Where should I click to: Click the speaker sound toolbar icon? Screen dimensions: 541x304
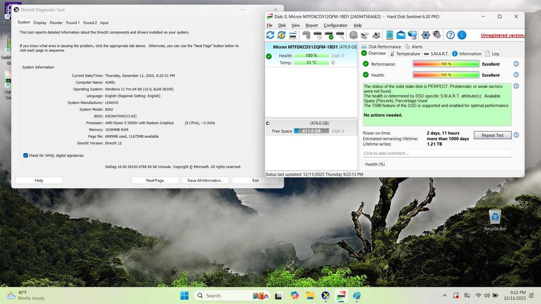tap(437, 35)
